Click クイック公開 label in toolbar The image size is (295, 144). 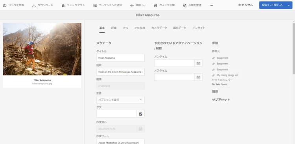167,5
